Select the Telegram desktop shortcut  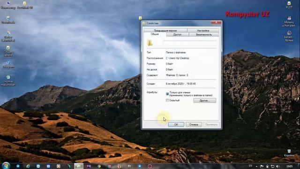click(x=8, y=65)
